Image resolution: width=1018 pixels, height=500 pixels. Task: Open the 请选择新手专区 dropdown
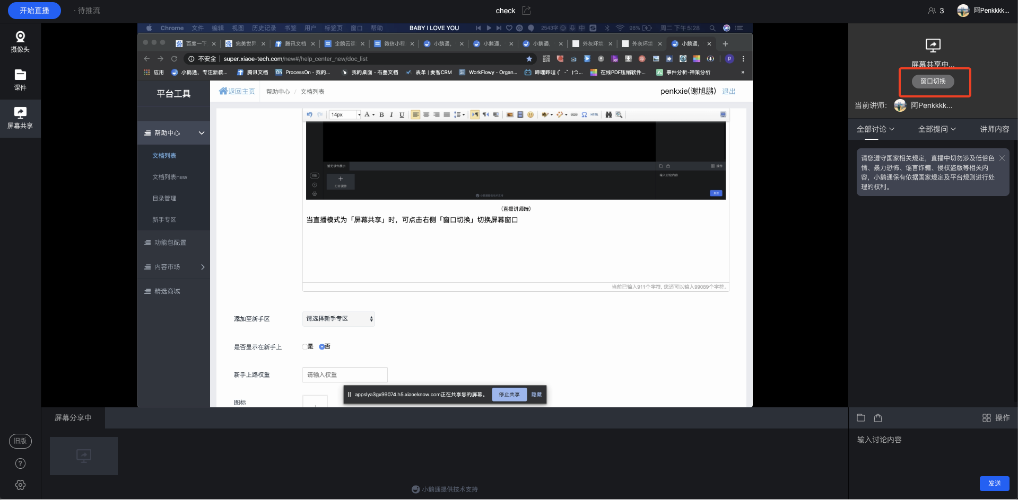tap(338, 319)
